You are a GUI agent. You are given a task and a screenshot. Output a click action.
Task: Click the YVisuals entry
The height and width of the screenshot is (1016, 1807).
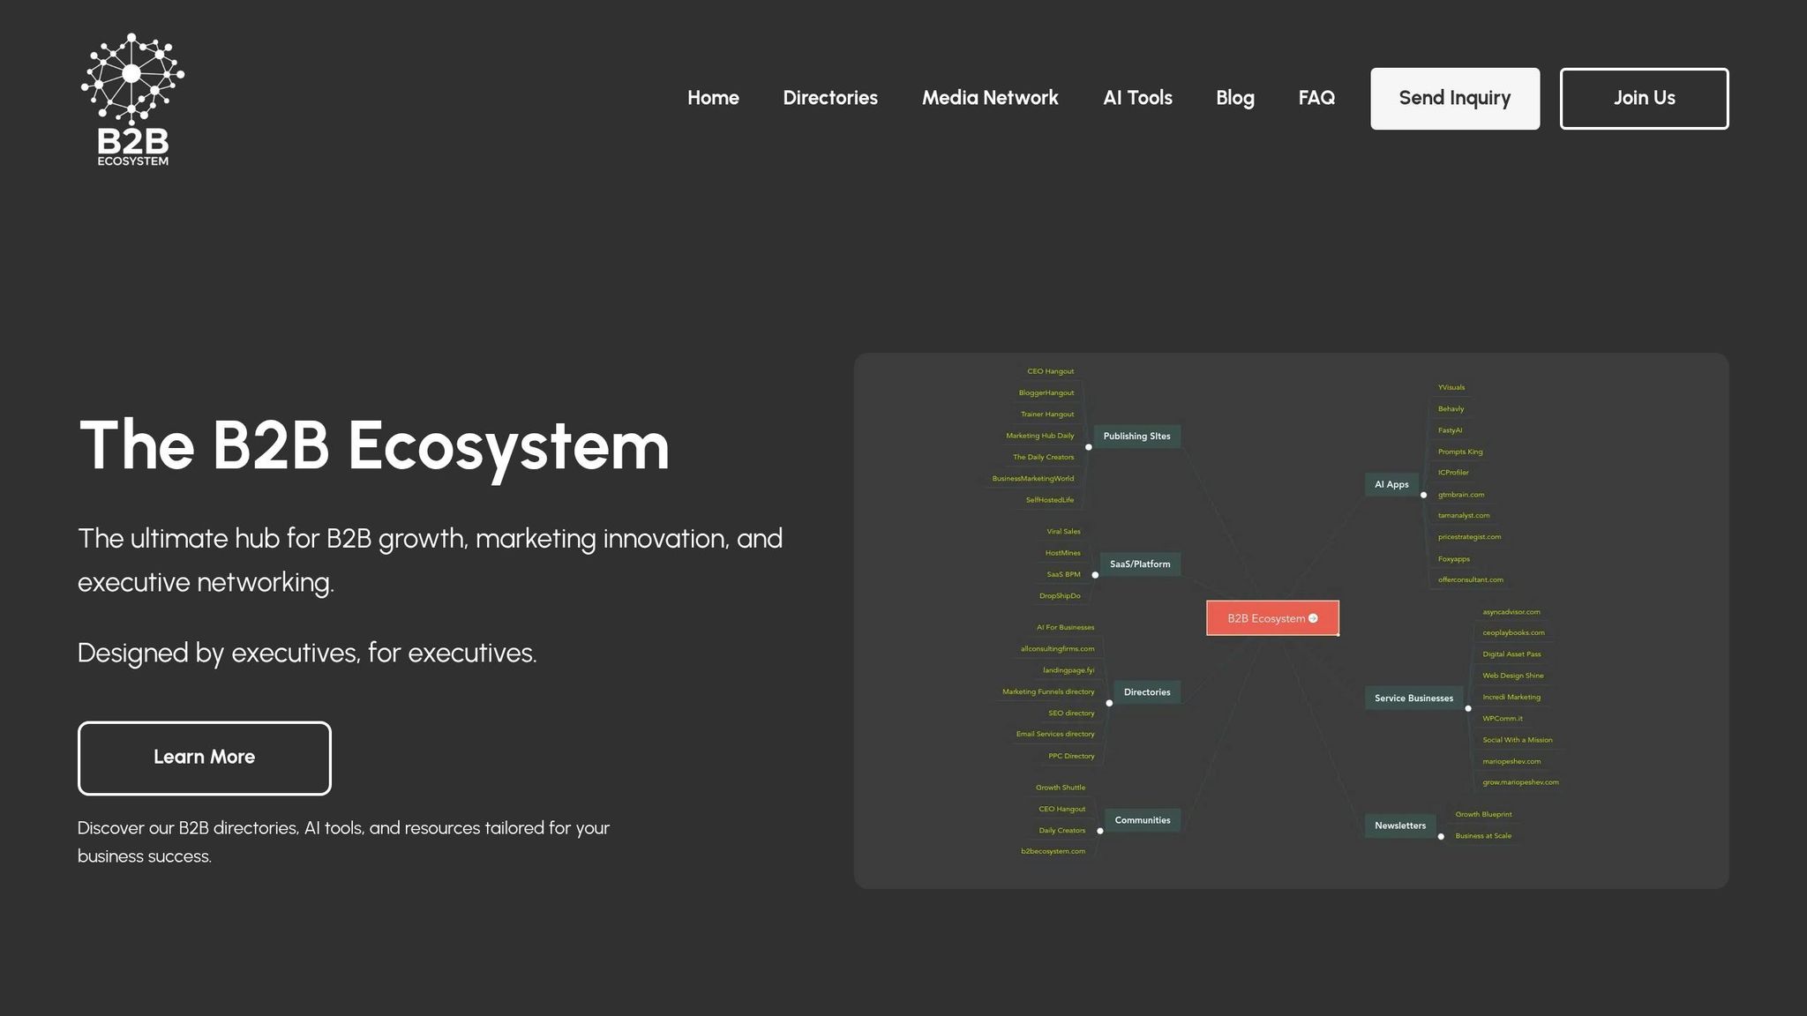(x=1451, y=387)
